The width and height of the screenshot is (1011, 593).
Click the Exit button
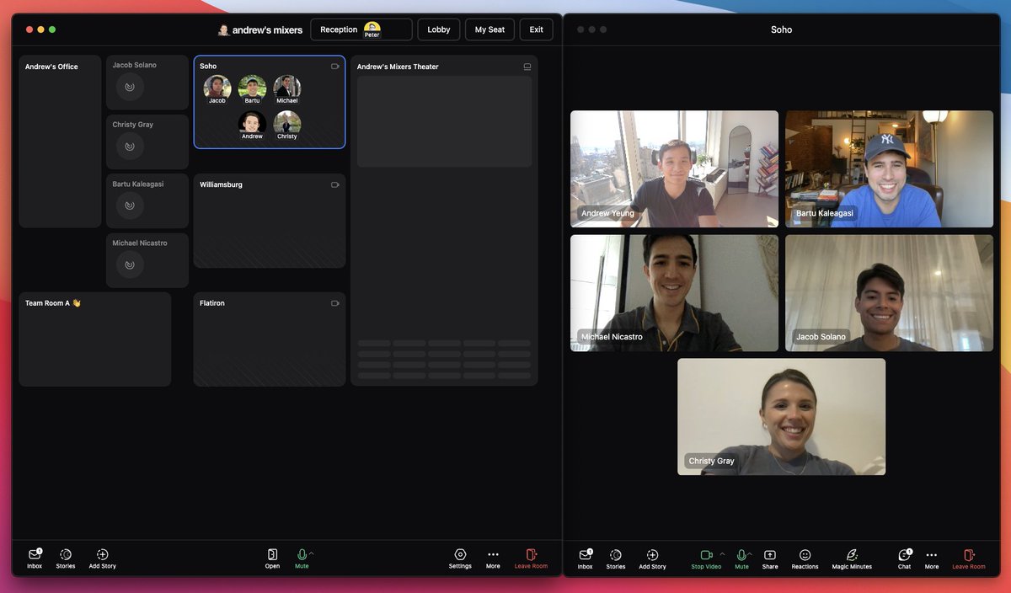click(x=536, y=29)
